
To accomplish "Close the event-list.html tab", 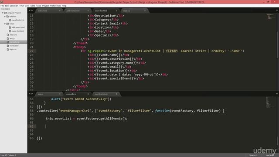I will click(116, 11).
